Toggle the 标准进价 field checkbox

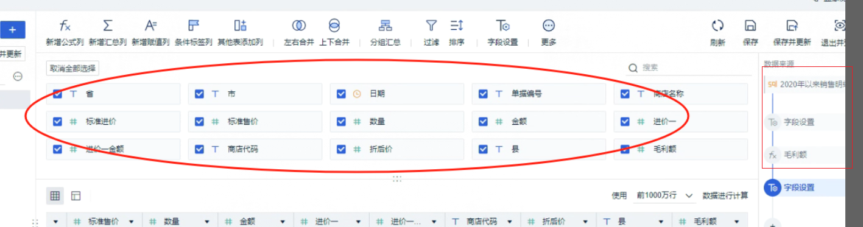pyautogui.click(x=57, y=121)
